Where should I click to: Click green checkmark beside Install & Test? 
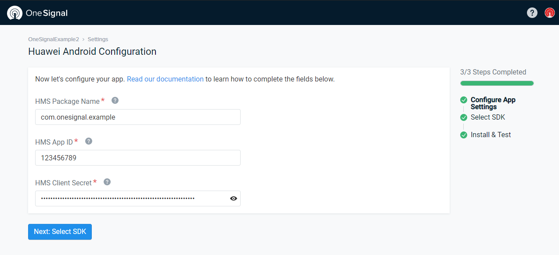[464, 135]
